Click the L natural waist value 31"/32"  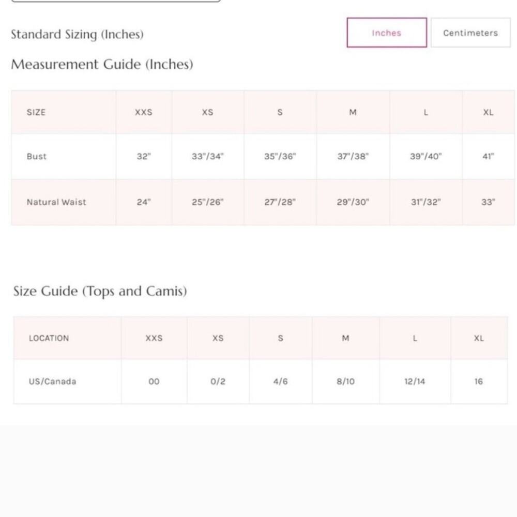425,202
